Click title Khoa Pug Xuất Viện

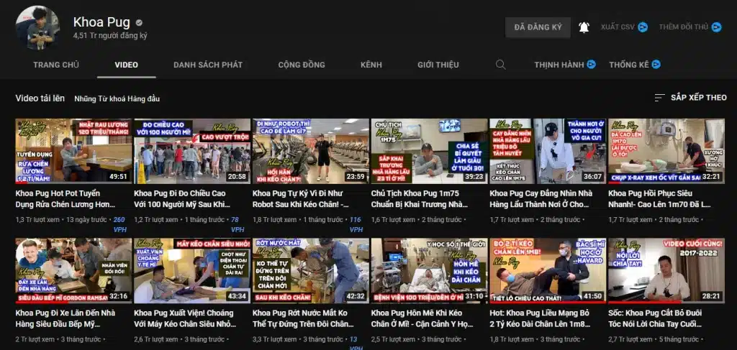tap(184, 318)
